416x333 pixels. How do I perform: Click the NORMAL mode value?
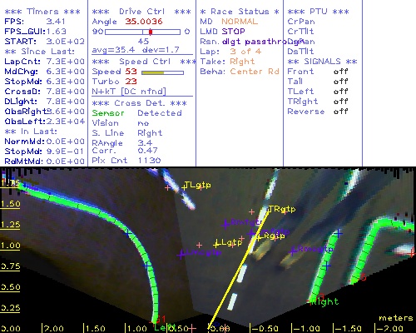pyautogui.click(x=240, y=22)
